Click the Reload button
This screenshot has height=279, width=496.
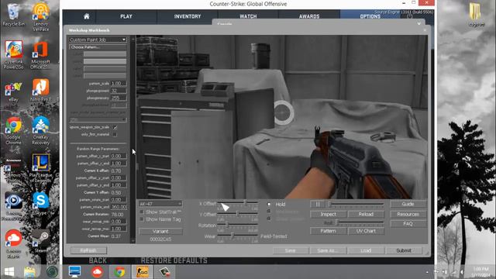tap(366, 214)
